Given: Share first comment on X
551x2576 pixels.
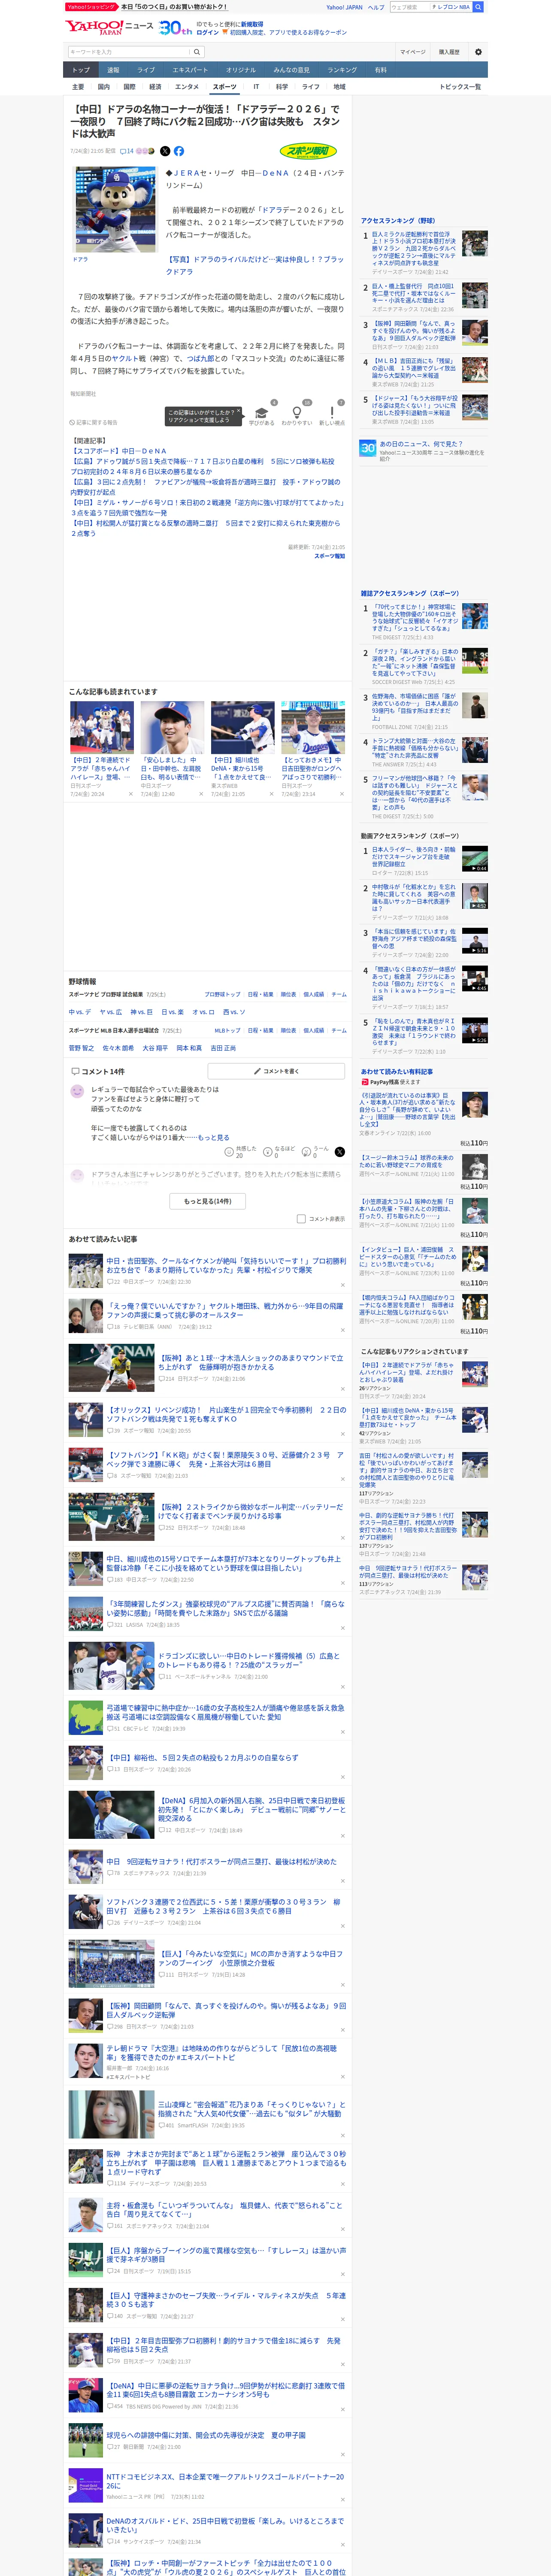Looking at the screenshot, I should click(340, 1152).
